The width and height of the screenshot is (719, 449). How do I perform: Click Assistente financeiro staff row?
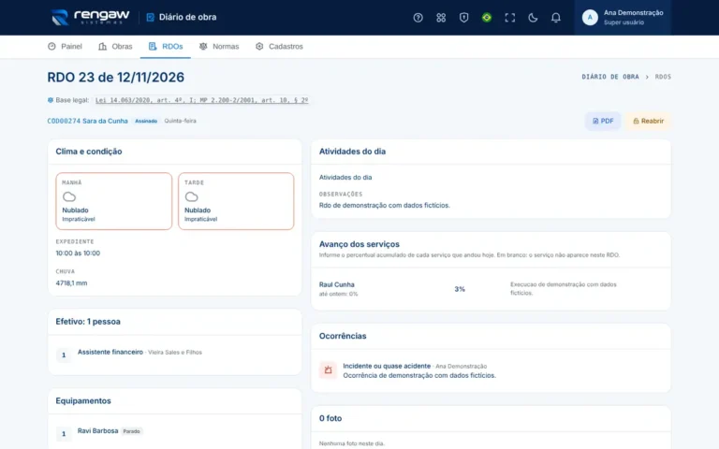point(175,355)
